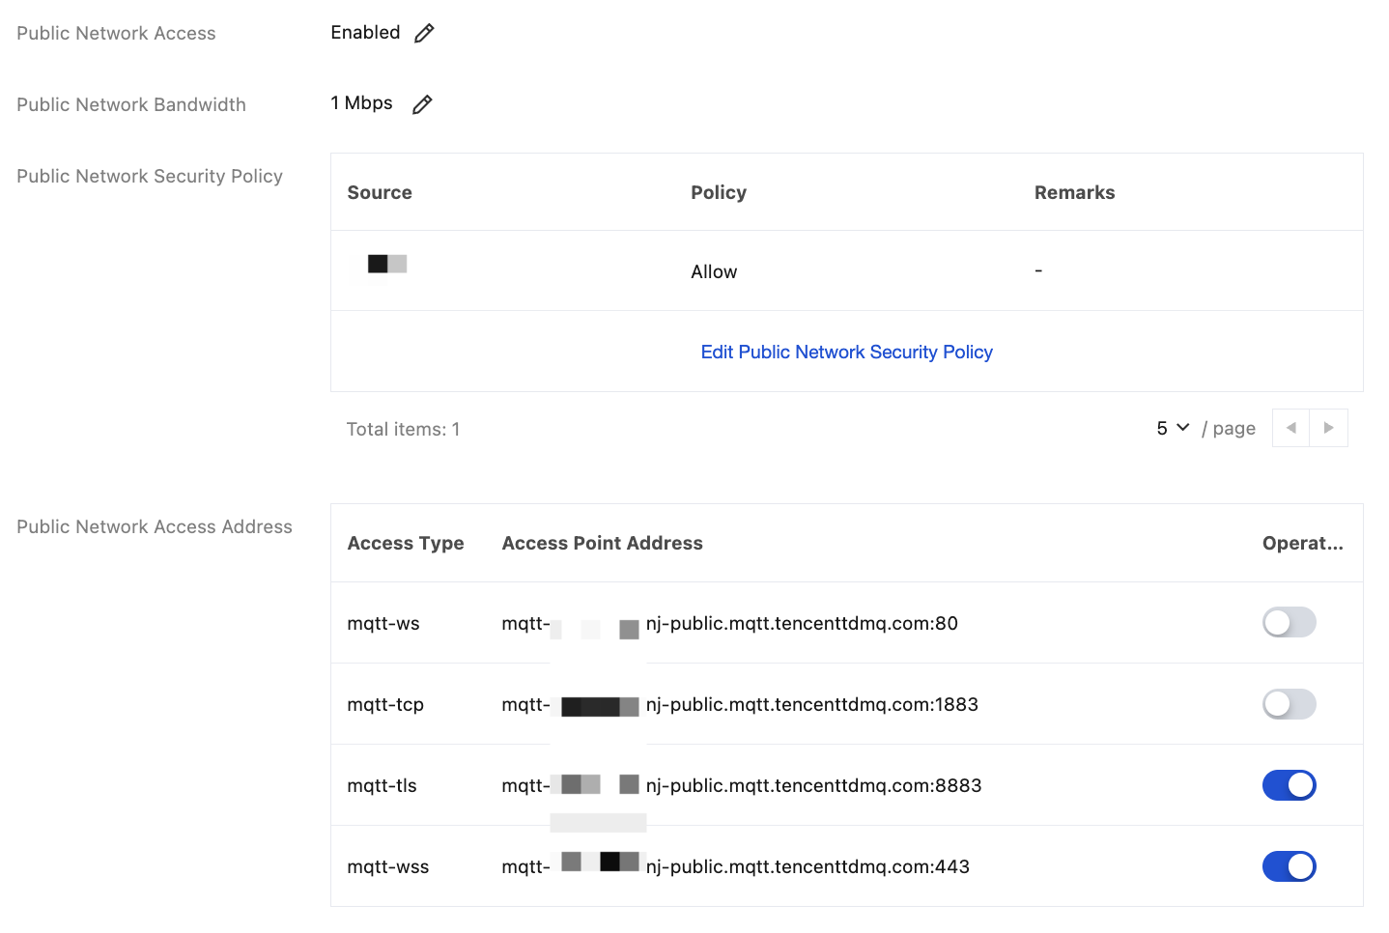This screenshot has width=1389, height=933.
Task: Open Edit Public Network Security Policy link
Action: point(846,353)
